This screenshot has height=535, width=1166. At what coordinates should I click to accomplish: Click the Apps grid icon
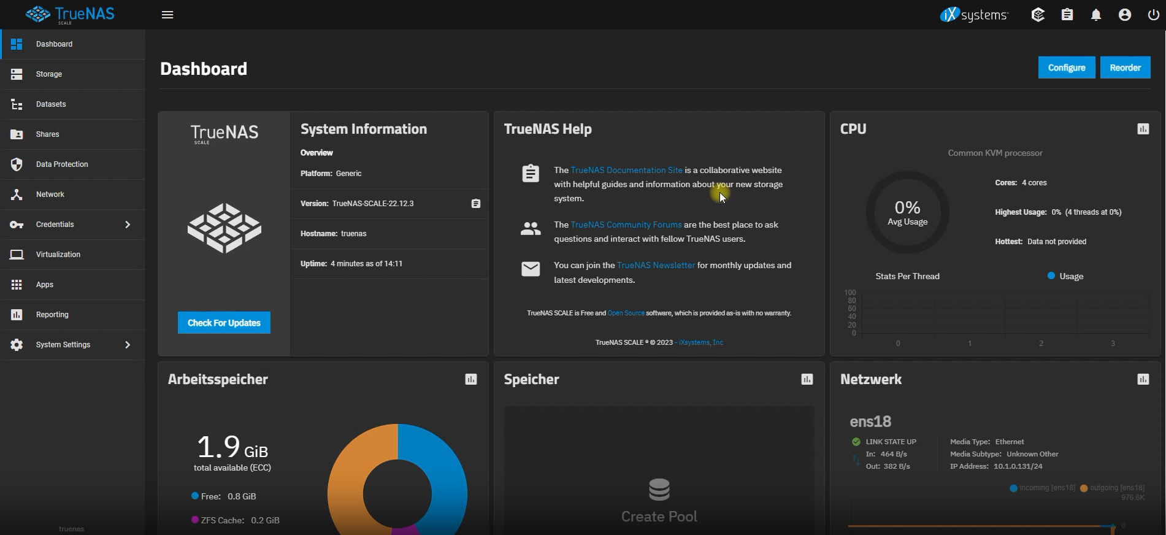17,285
